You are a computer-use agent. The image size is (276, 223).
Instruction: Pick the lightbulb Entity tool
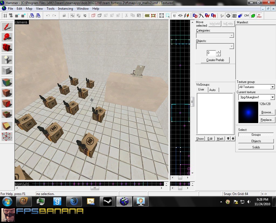7,60
